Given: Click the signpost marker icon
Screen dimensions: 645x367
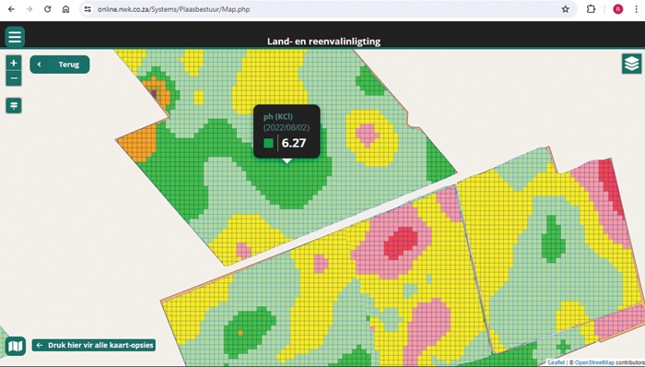Looking at the screenshot, I should click(14, 106).
